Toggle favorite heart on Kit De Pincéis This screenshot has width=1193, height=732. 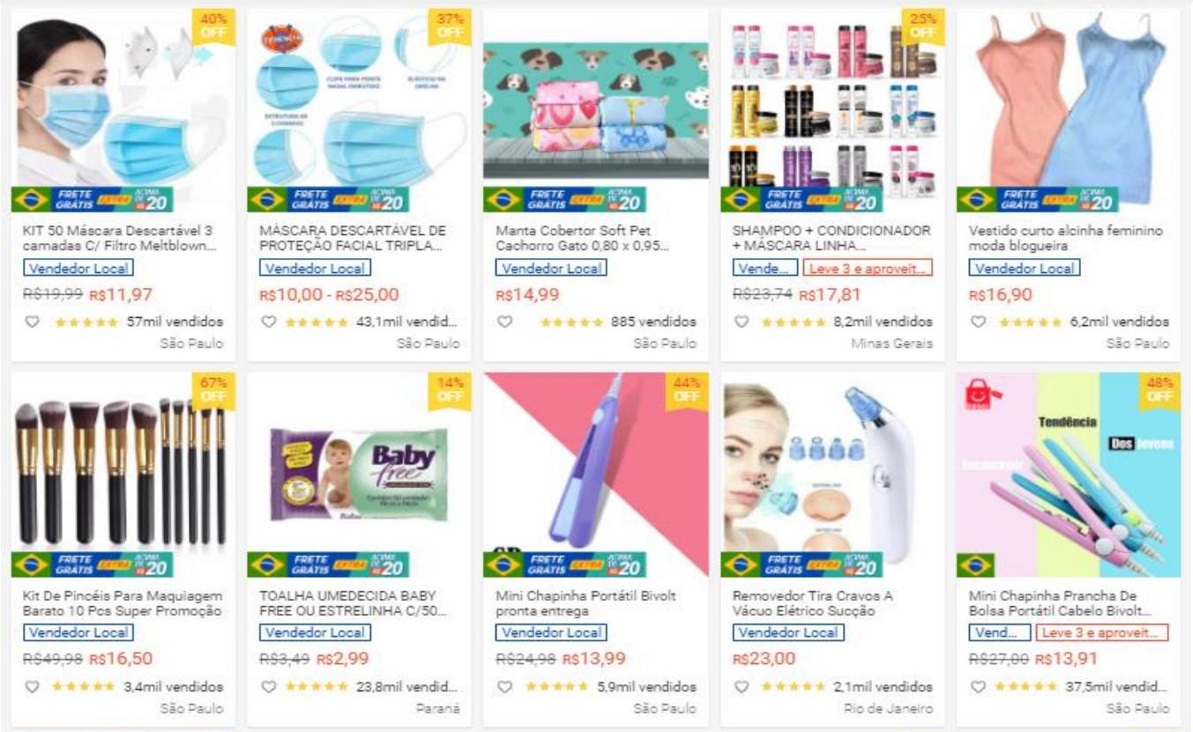click(33, 686)
